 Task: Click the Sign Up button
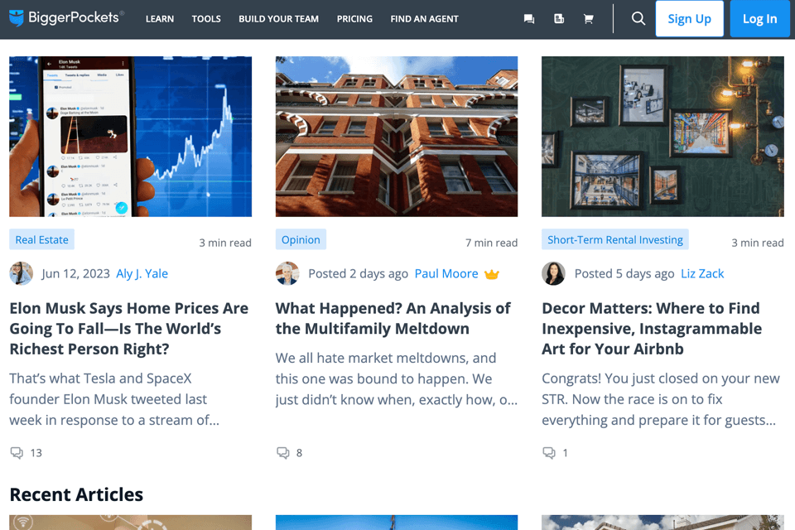pos(690,19)
